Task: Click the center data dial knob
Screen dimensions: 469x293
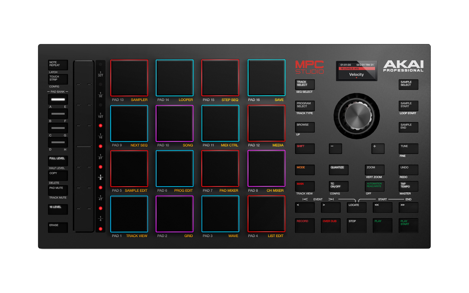Action: (x=357, y=116)
